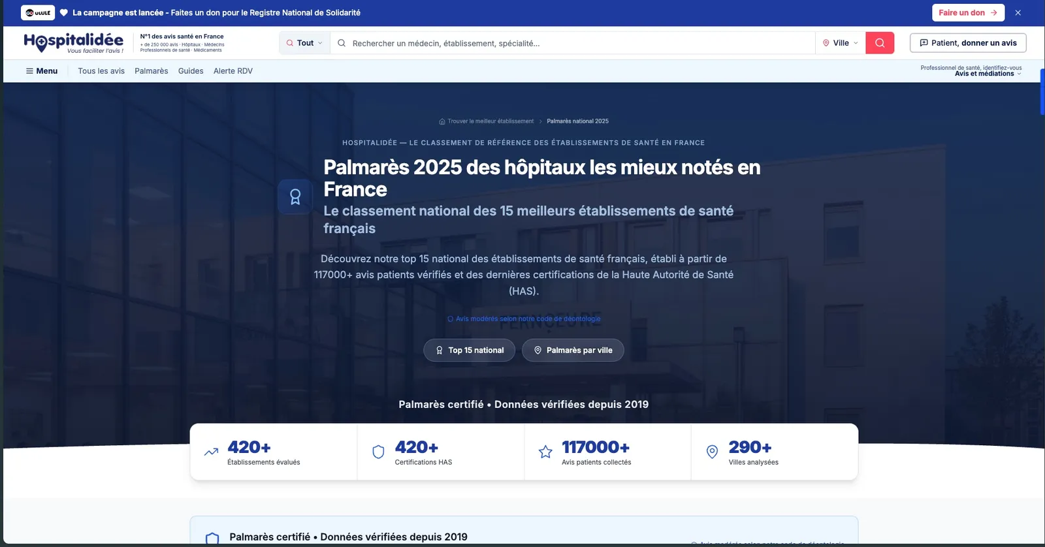Click the shield icon in the bottom certifié card

coord(212,539)
